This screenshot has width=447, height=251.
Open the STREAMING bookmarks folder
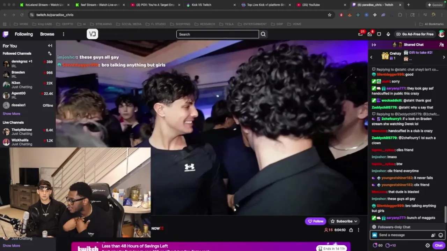pyautogui.click(x=101, y=24)
